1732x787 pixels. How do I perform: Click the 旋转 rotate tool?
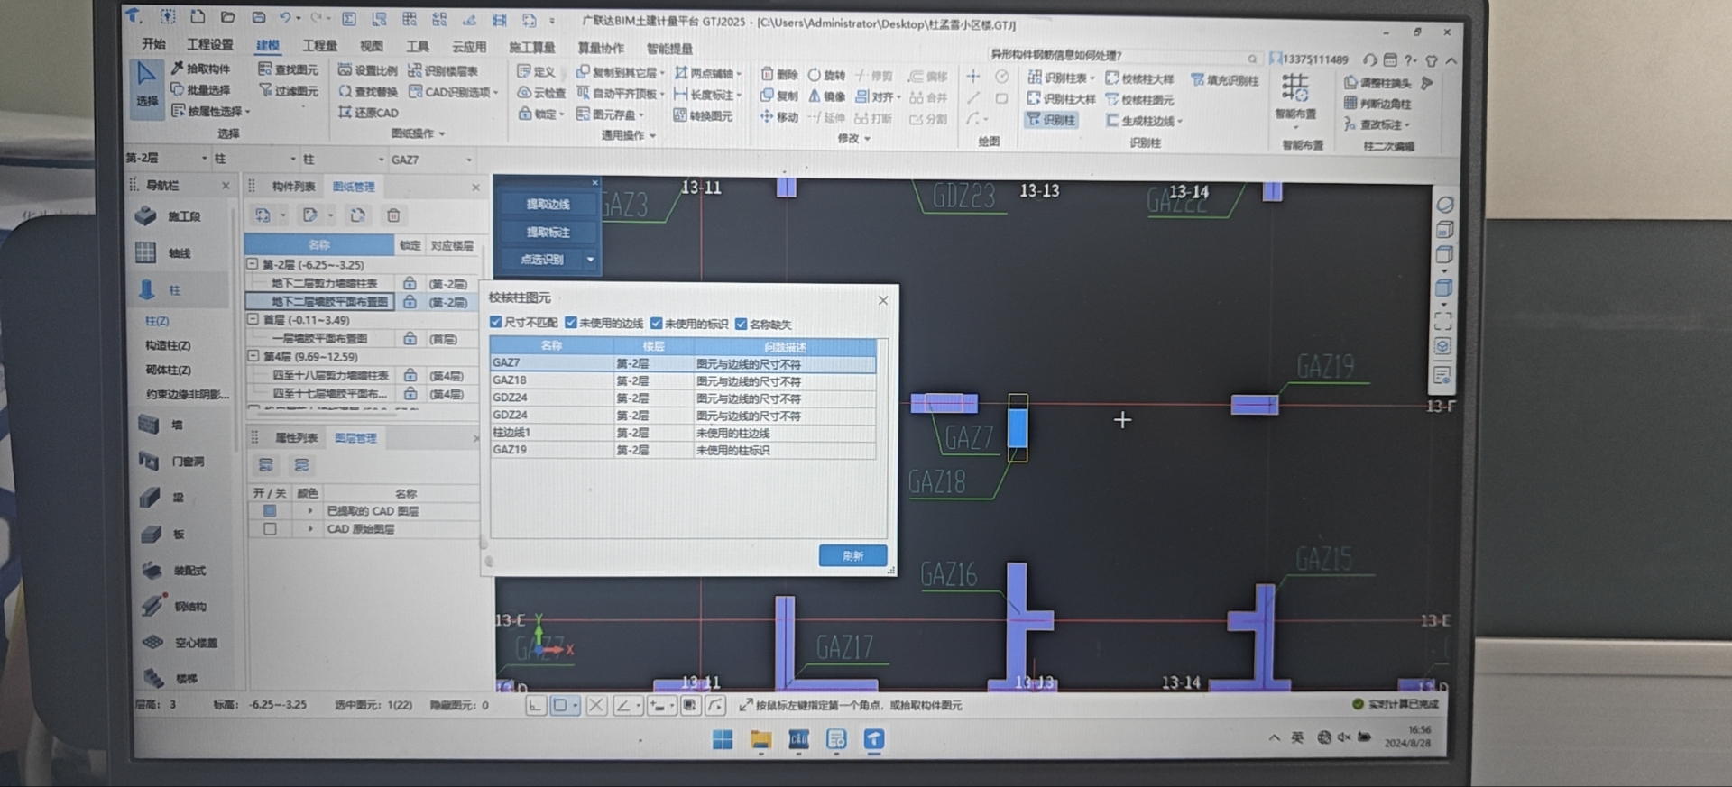click(x=826, y=75)
